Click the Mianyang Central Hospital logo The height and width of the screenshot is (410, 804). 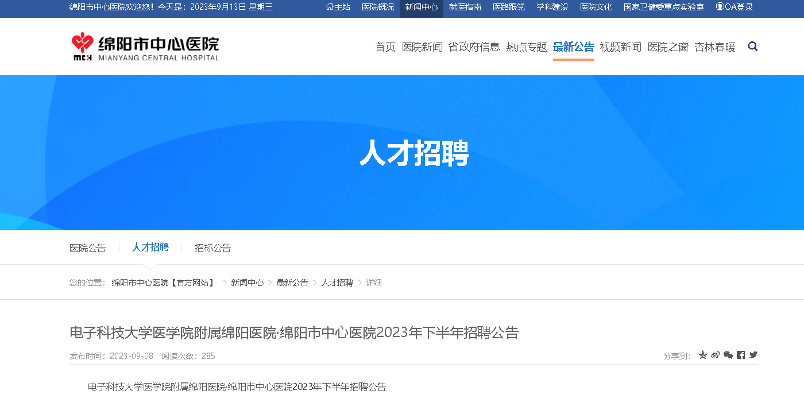[x=145, y=47]
